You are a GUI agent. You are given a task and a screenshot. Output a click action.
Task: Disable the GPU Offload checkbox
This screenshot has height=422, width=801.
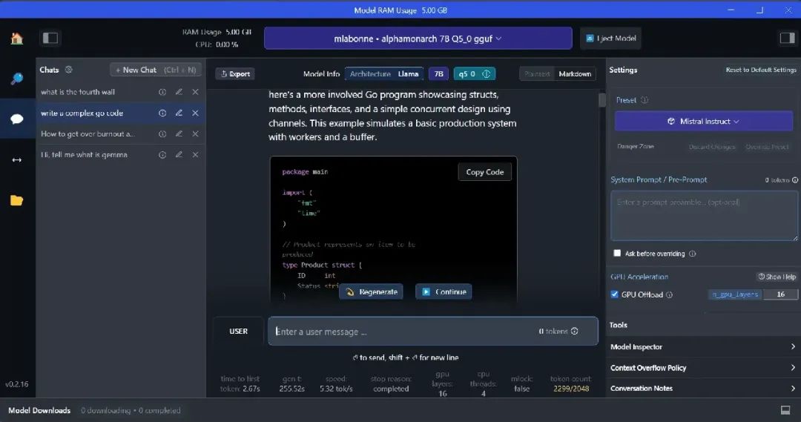(x=615, y=294)
